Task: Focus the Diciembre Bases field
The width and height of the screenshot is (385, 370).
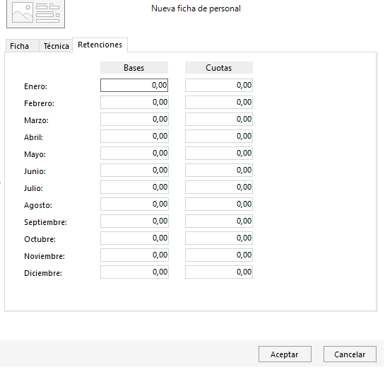Action: coord(134,272)
